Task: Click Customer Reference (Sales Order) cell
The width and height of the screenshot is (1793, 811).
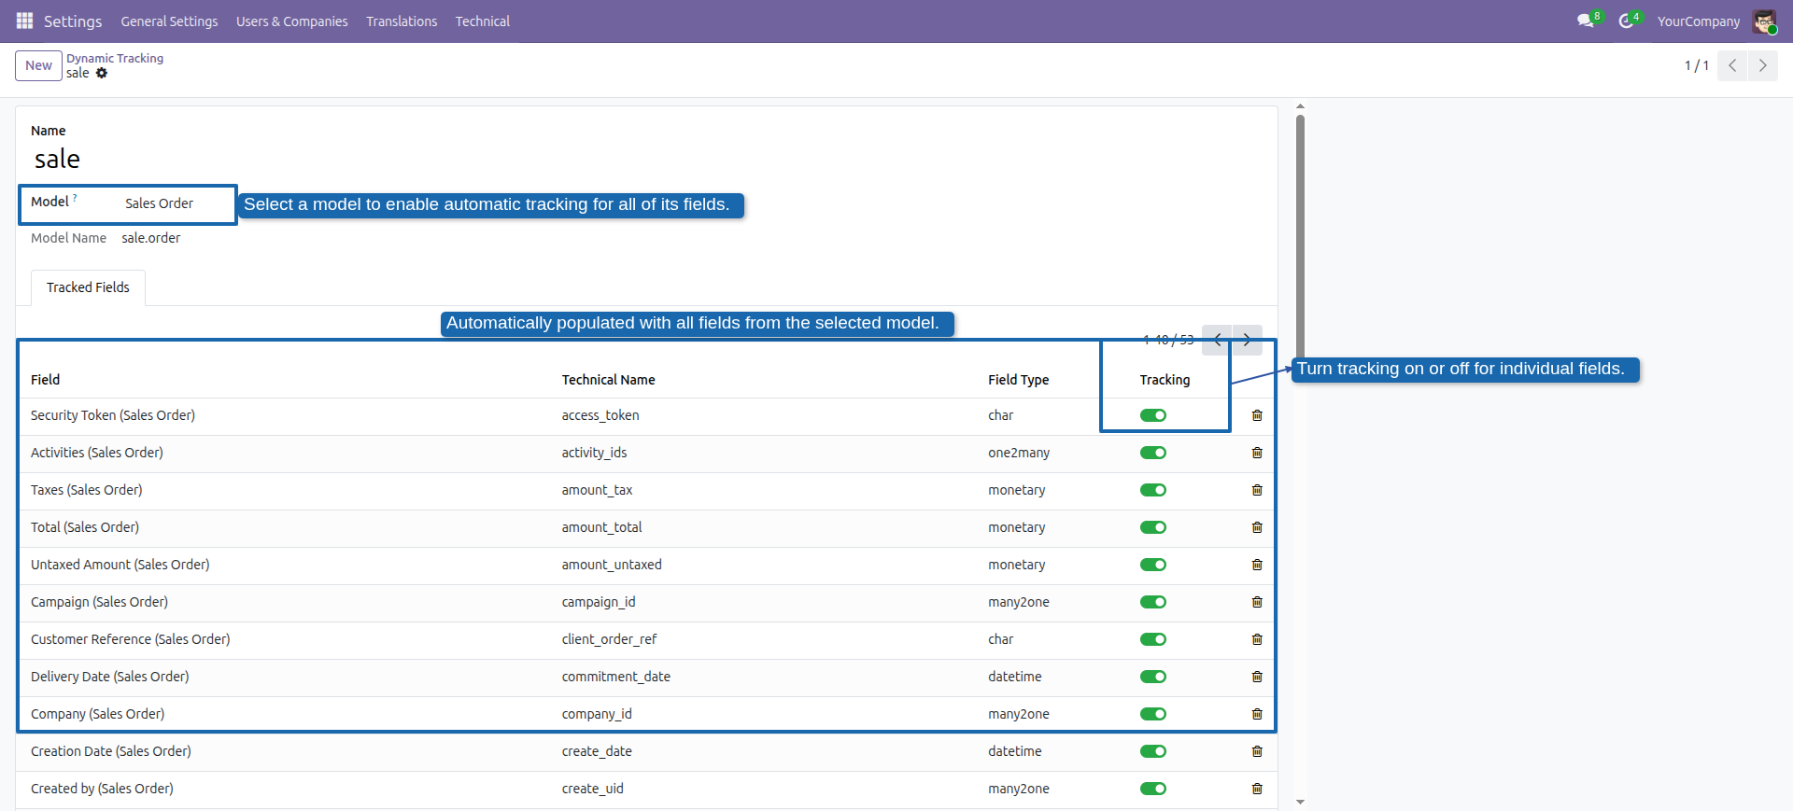Action: pyautogui.click(x=130, y=639)
